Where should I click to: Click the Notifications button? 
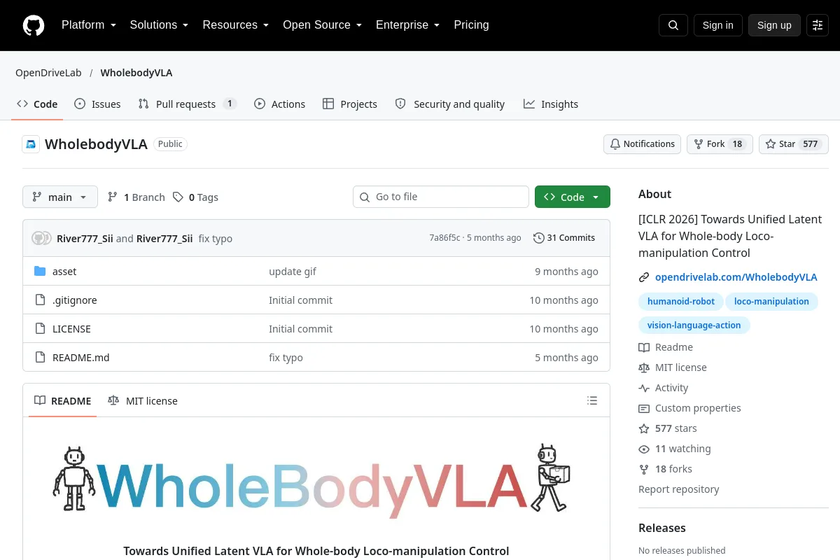point(643,144)
